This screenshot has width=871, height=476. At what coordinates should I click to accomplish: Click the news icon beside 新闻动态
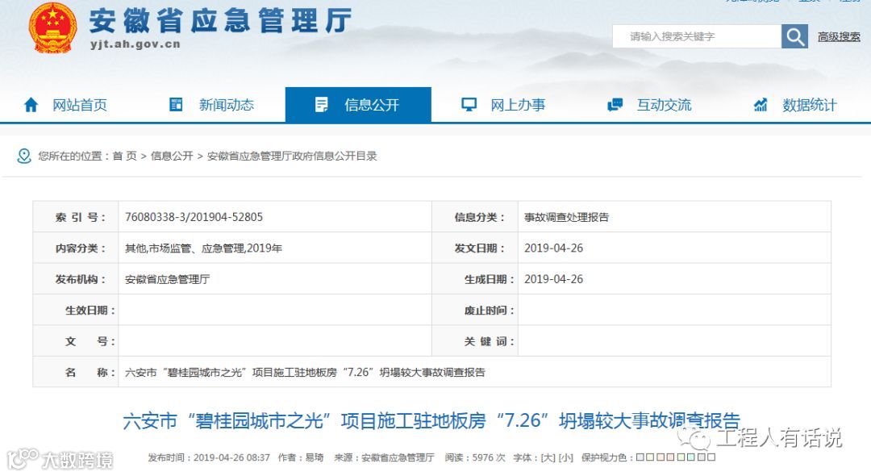coord(176,104)
